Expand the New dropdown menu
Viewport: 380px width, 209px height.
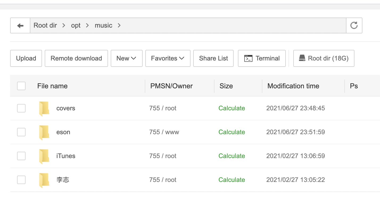coord(126,58)
